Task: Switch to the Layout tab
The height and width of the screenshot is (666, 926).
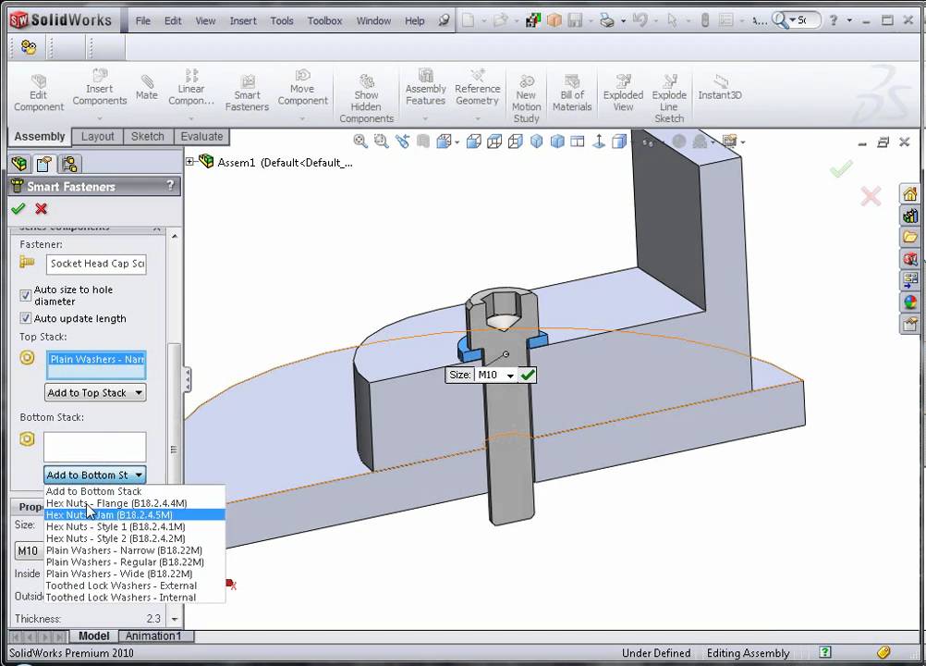Action: point(97,137)
